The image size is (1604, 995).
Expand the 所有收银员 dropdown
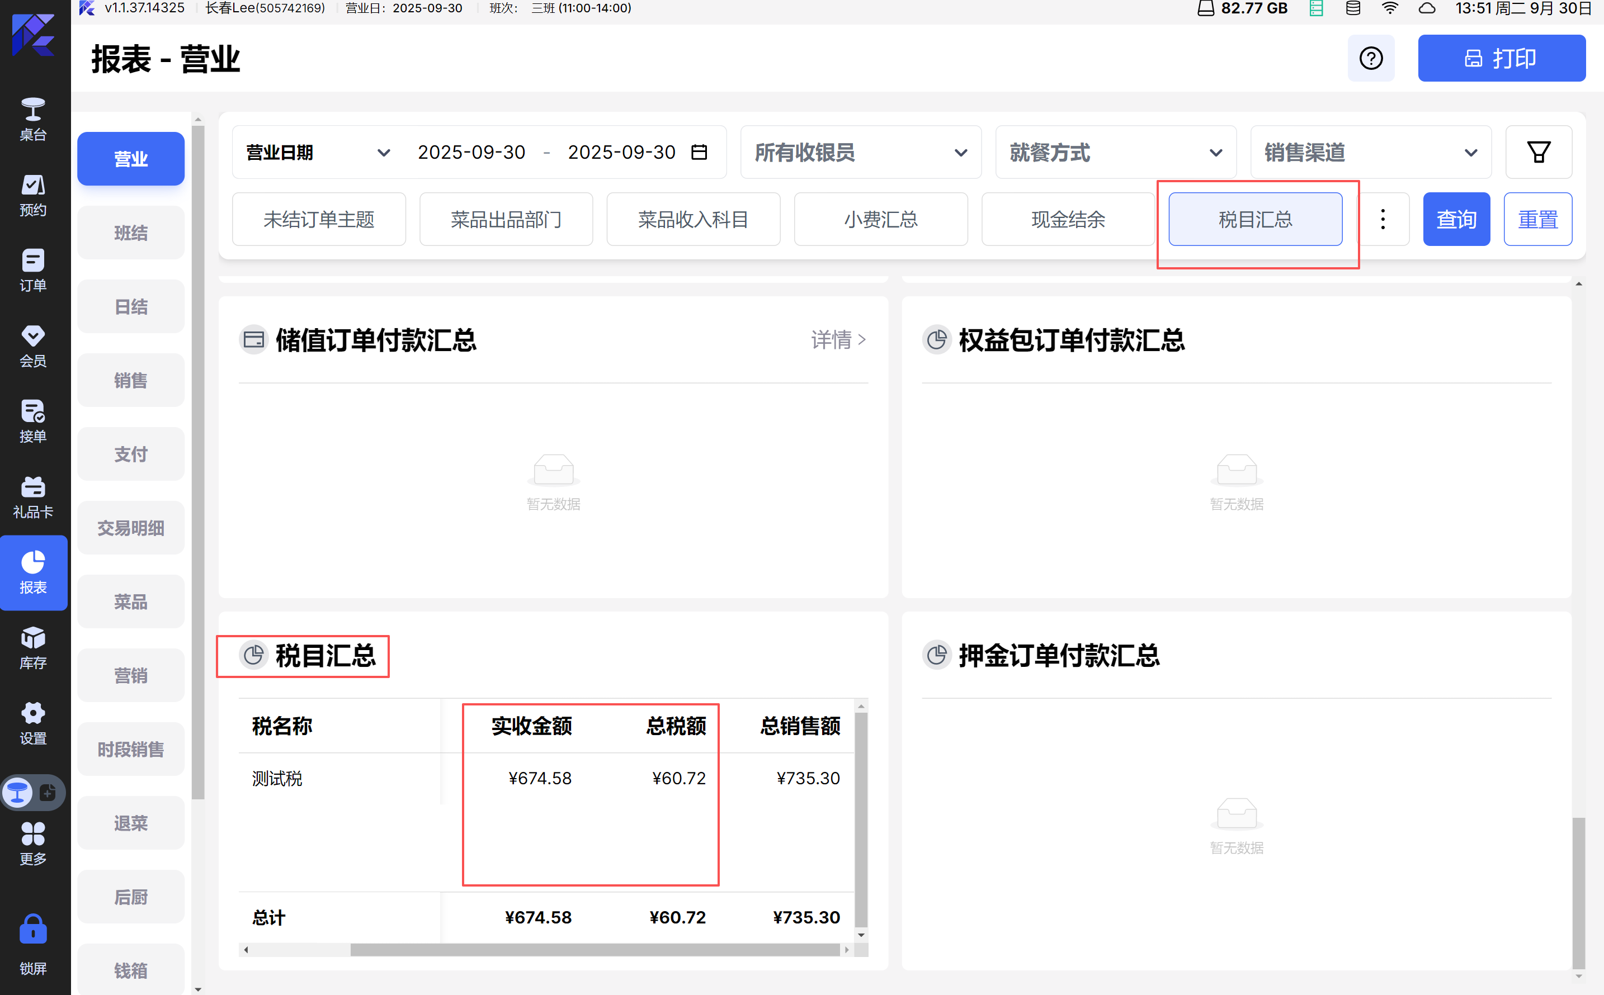860,152
